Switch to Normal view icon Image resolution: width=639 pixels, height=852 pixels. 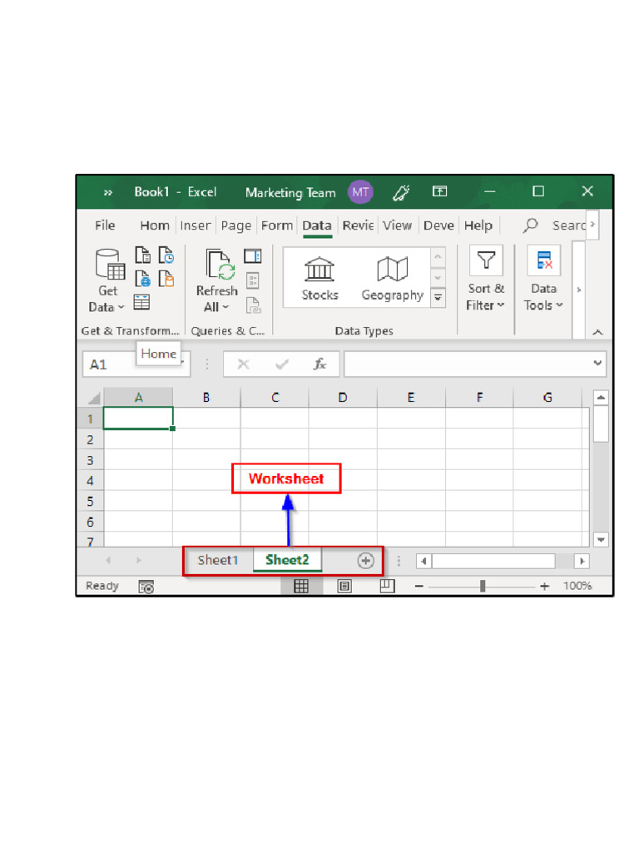click(301, 587)
